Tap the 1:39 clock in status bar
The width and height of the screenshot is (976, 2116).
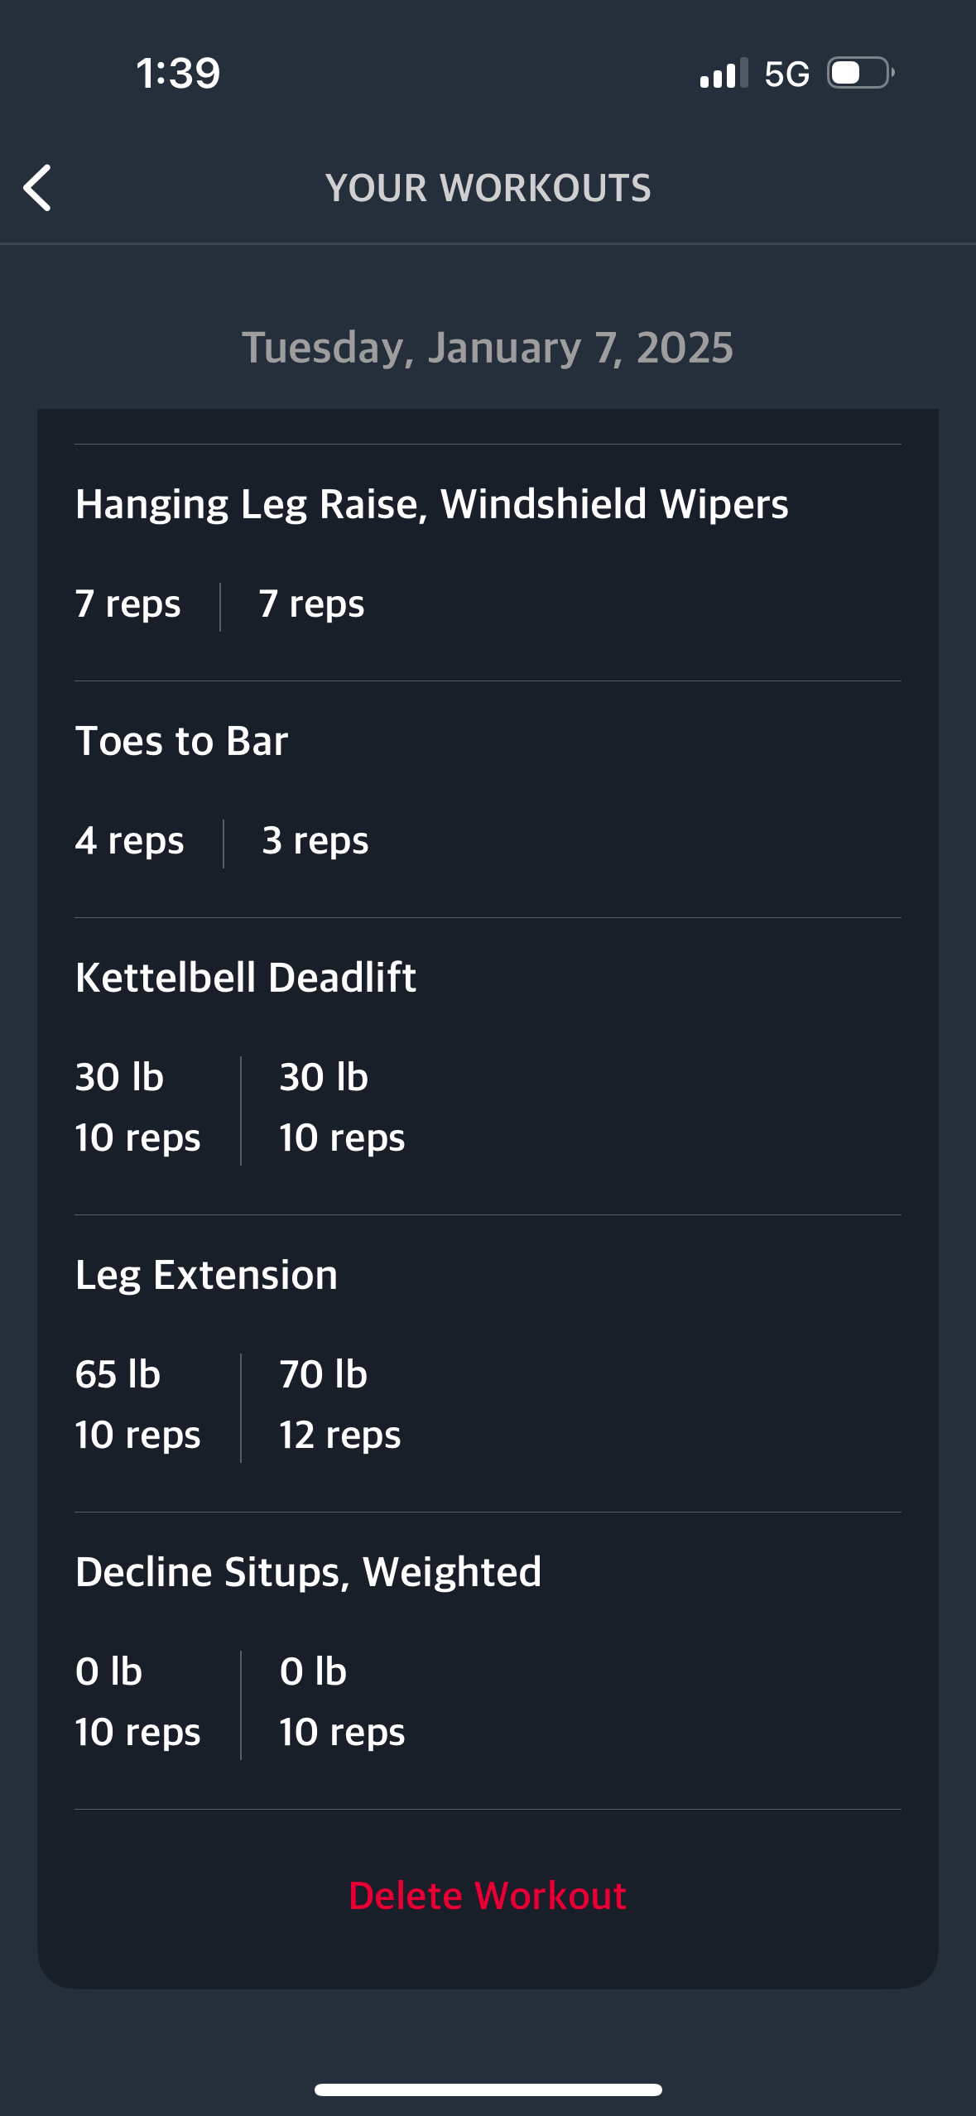pos(178,73)
